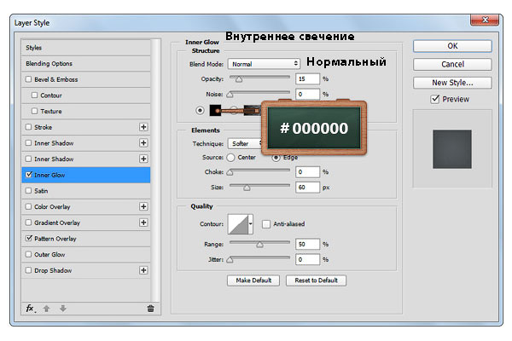The height and width of the screenshot is (341, 512).
Task: Uncheck the Inner Glow checkbox
Action: pyautogui.click(x=29, y=175)
